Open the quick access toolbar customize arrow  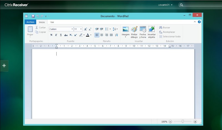[46, 16]
